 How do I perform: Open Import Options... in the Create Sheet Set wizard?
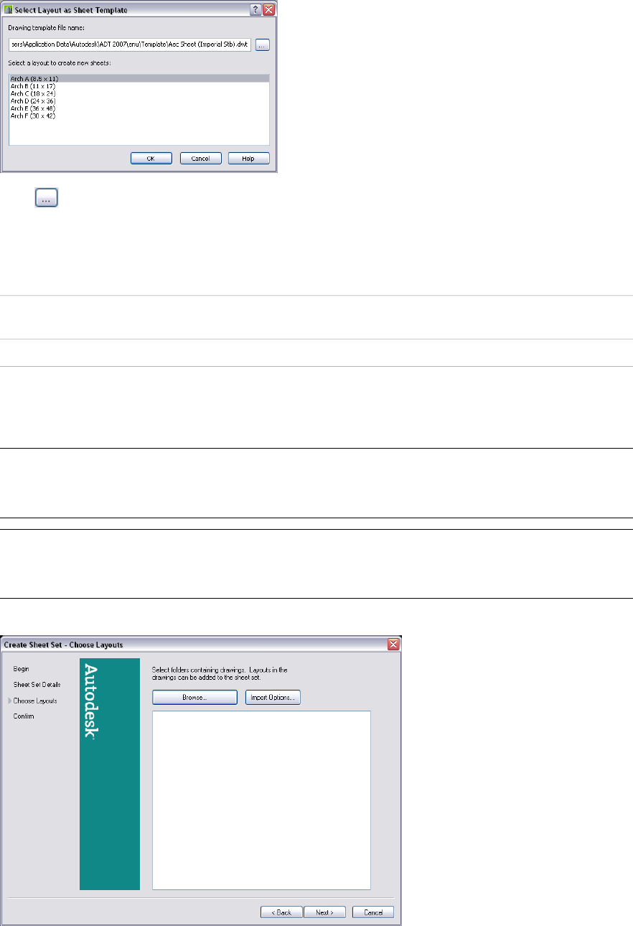tap(273, 697)
